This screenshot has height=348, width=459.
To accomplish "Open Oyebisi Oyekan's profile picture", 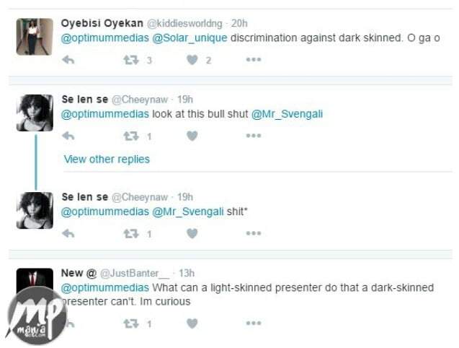I will 35,37.
